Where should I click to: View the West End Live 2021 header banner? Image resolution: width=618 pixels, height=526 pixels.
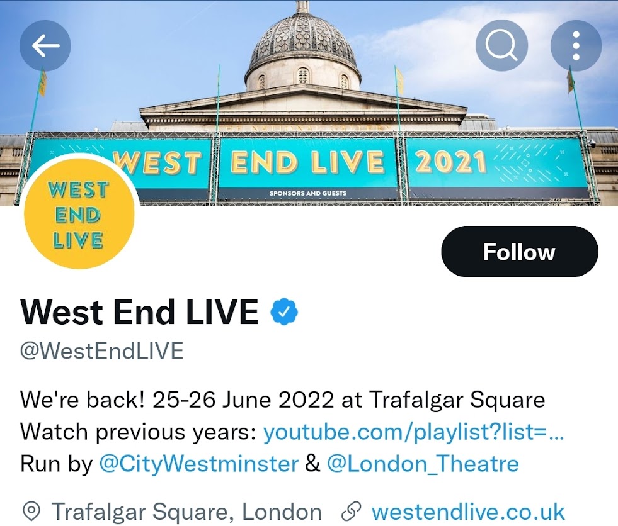pyautogui.click(x=309, y=103)
